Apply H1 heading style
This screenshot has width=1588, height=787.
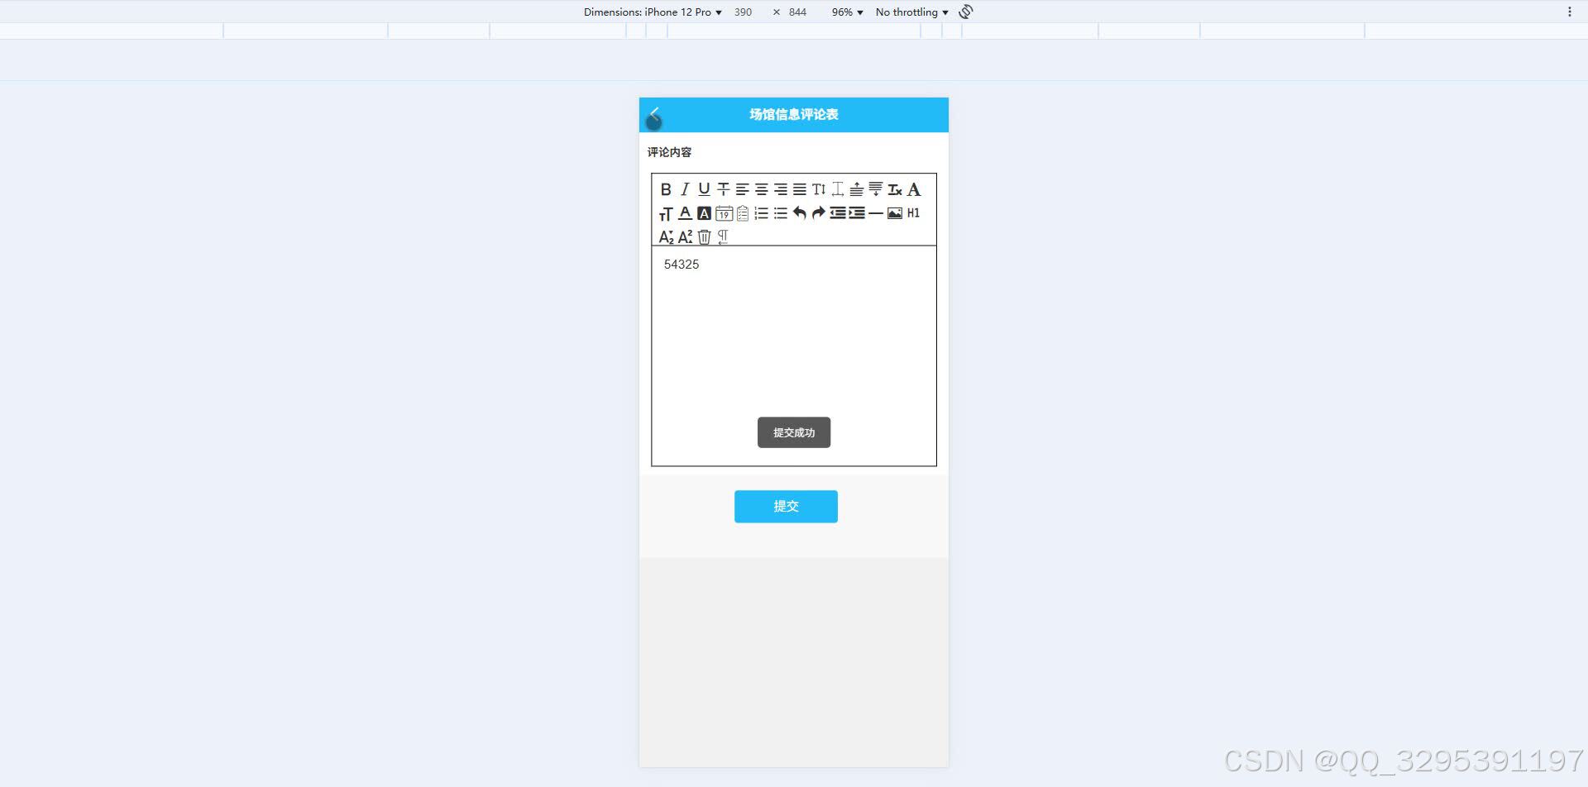coord(913,213)
